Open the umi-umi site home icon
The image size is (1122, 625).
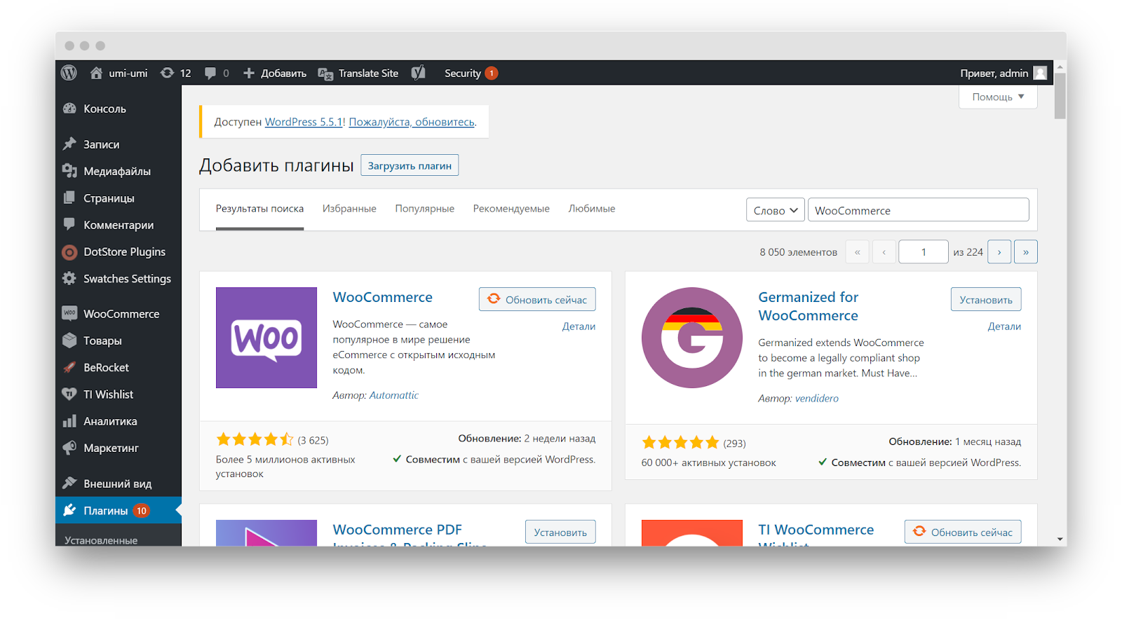pos(97,73)
